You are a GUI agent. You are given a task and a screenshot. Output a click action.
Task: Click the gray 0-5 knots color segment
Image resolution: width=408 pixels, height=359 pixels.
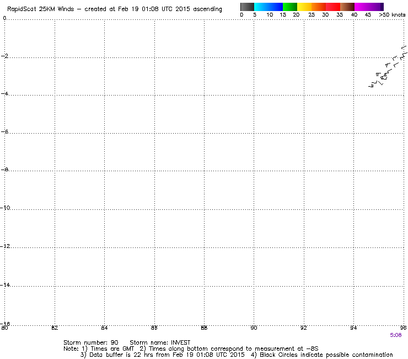click(247, 7)
